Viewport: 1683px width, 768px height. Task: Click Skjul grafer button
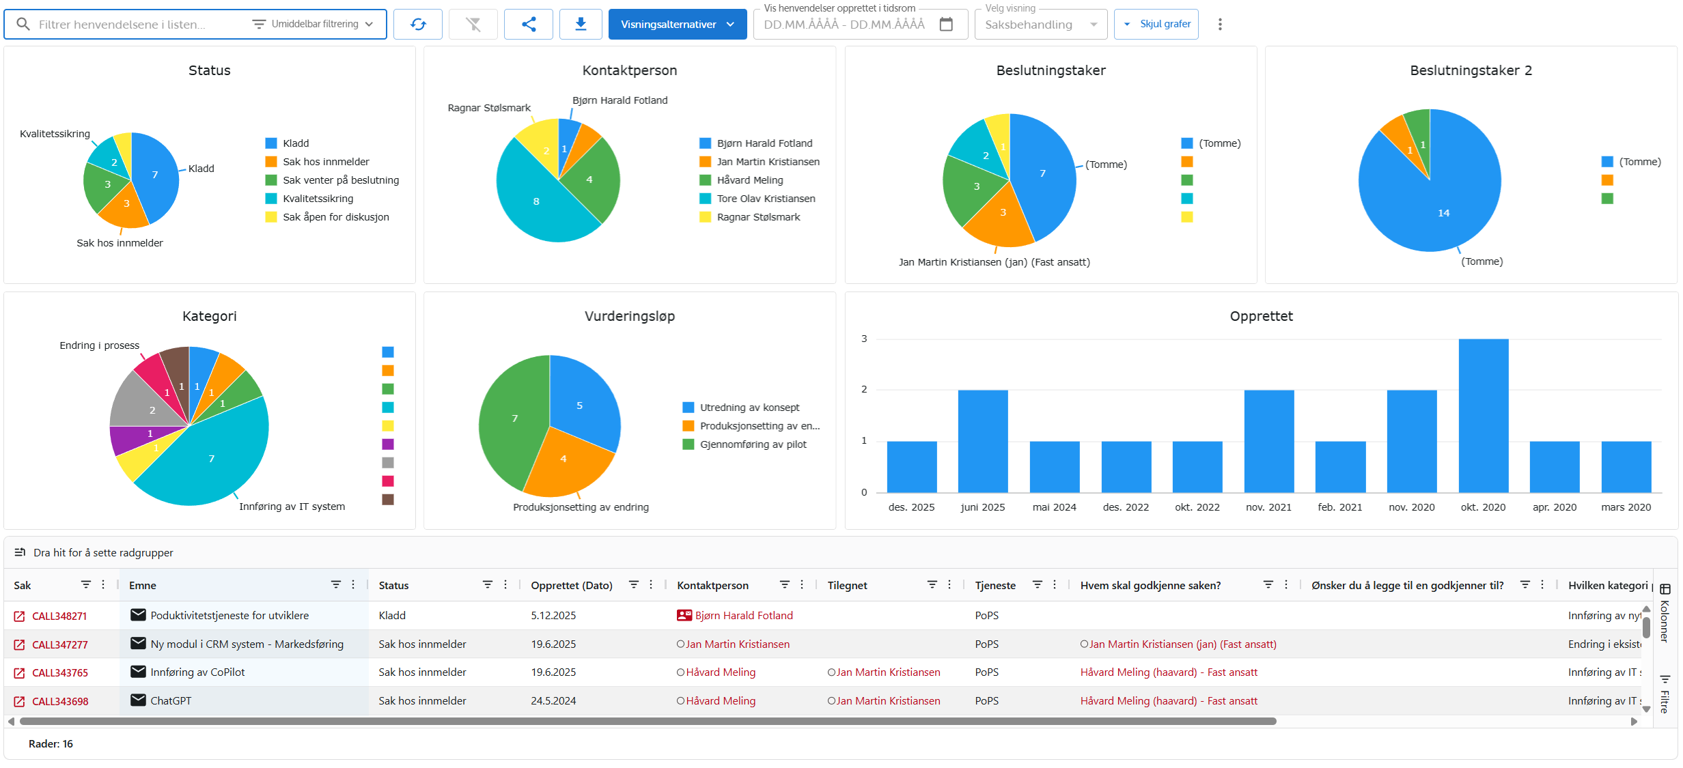[x=1156, y=25]
